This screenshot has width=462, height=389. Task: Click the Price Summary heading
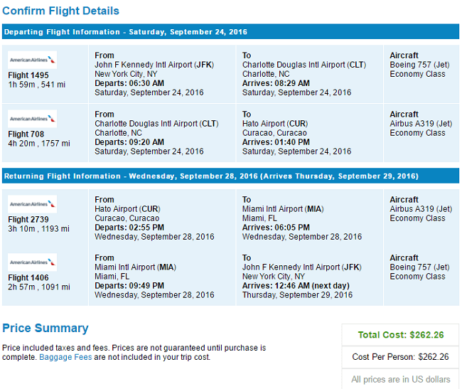click(x=45, y=329)
